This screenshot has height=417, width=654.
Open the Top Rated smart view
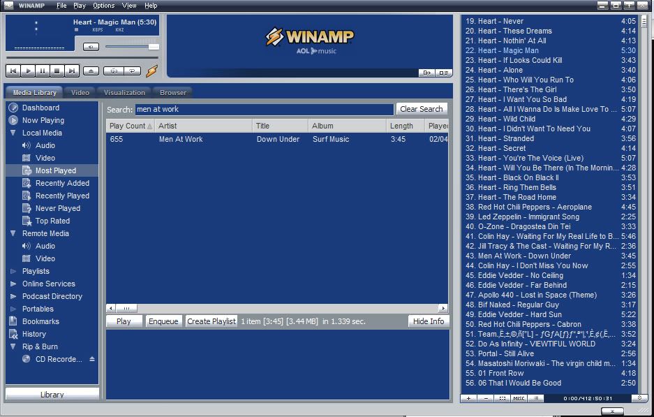(x=52, y=221)
